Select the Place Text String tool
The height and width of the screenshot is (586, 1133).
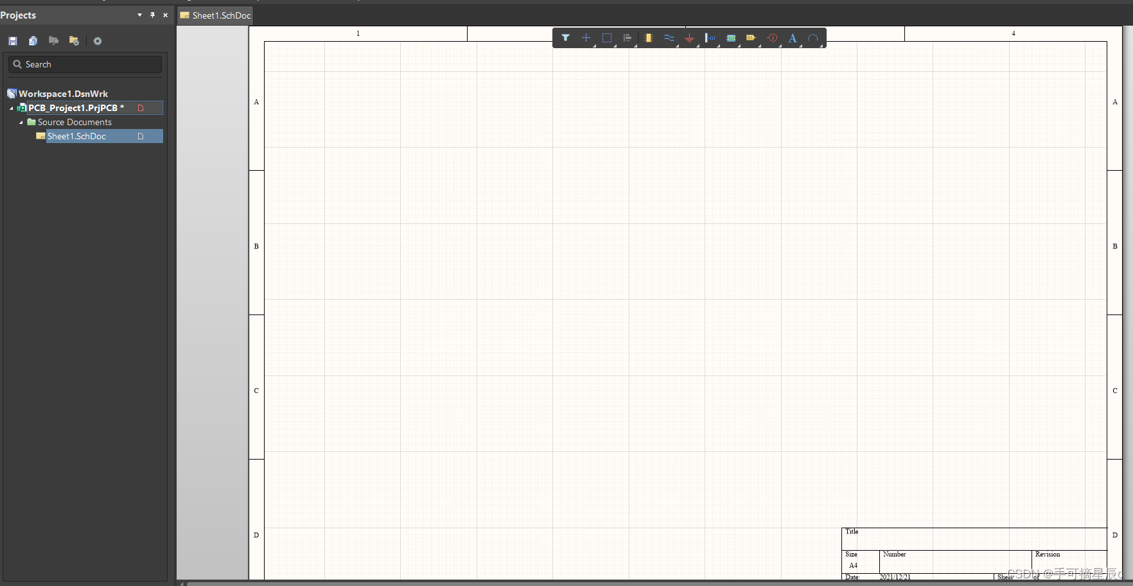[793, 38]
